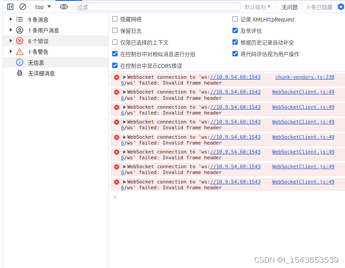Image resolution: width=345 pixels, height=268 pixels.
Task: Open the chunk-vendors.js:238 source link
Action: pyautogui.click(x=305, y=77)
